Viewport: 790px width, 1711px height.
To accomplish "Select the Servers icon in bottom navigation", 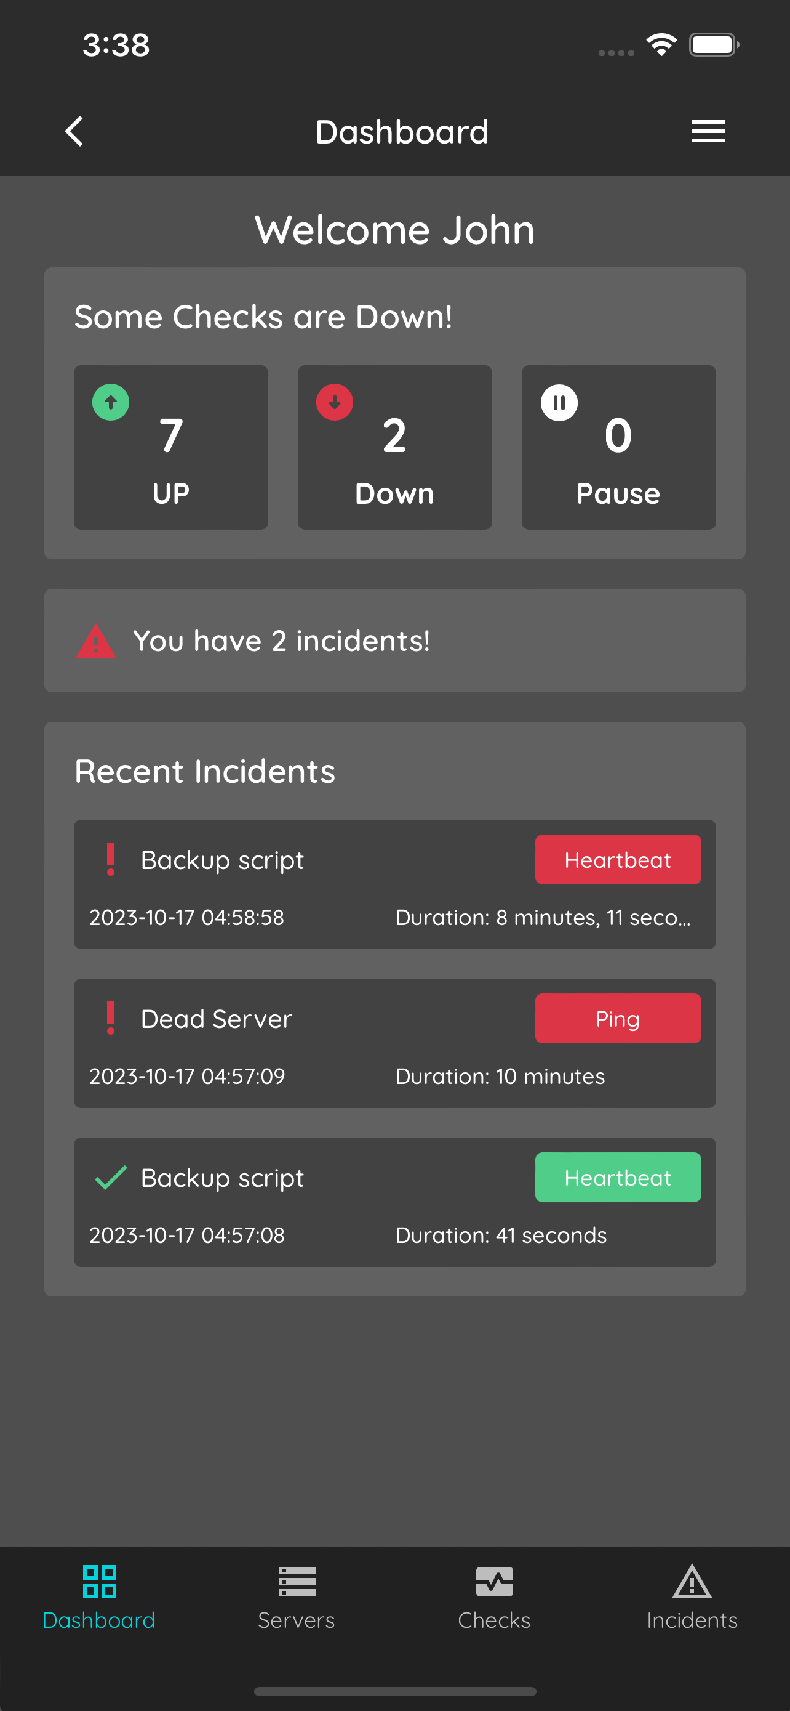I will 297,1581.
